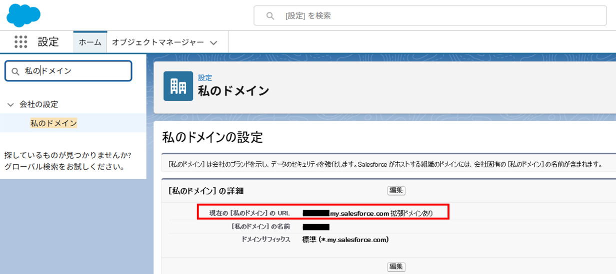
Task: Click the 私のドメイン page title text
Action: coord(233,91)
